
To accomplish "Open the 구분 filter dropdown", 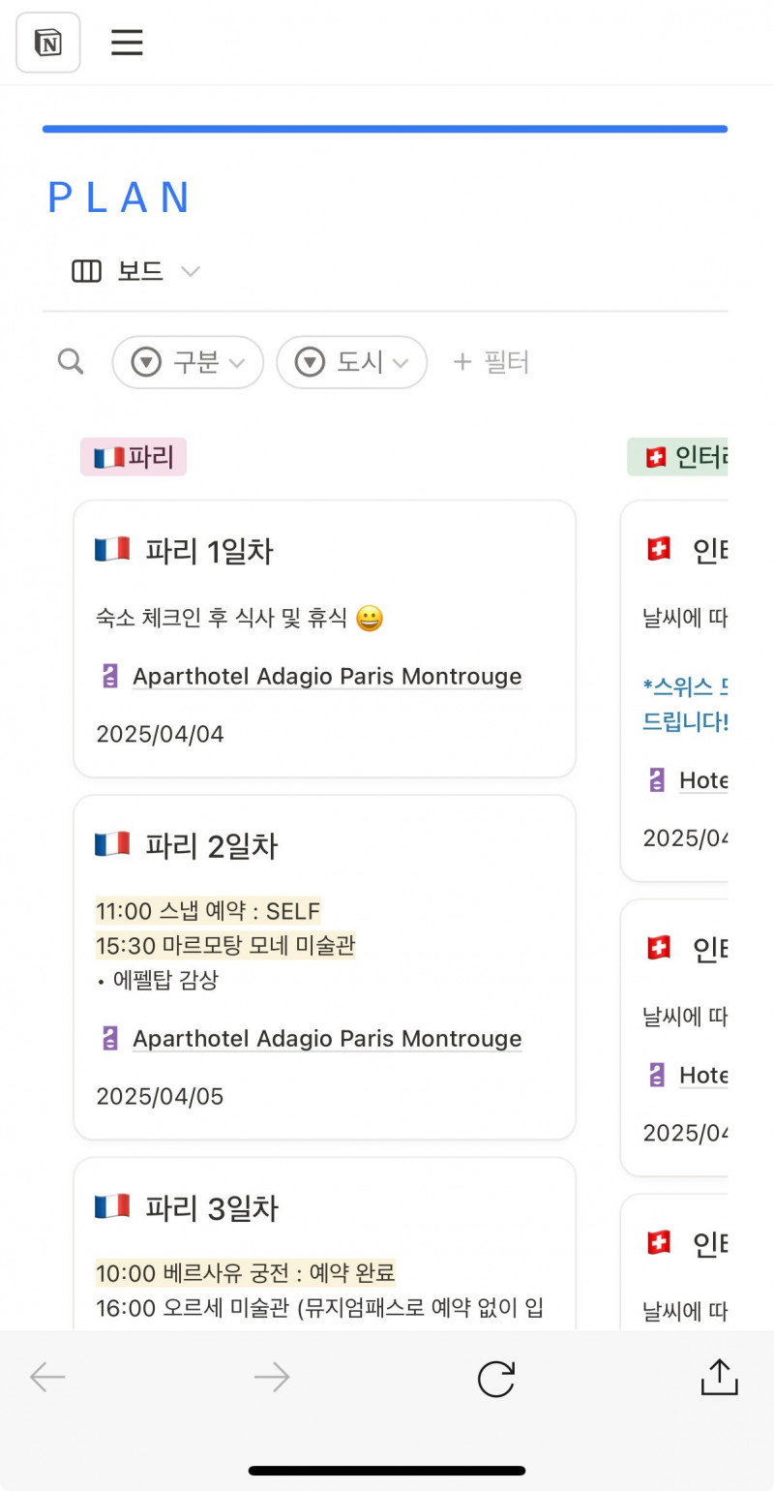I will [x=188, y=362].
